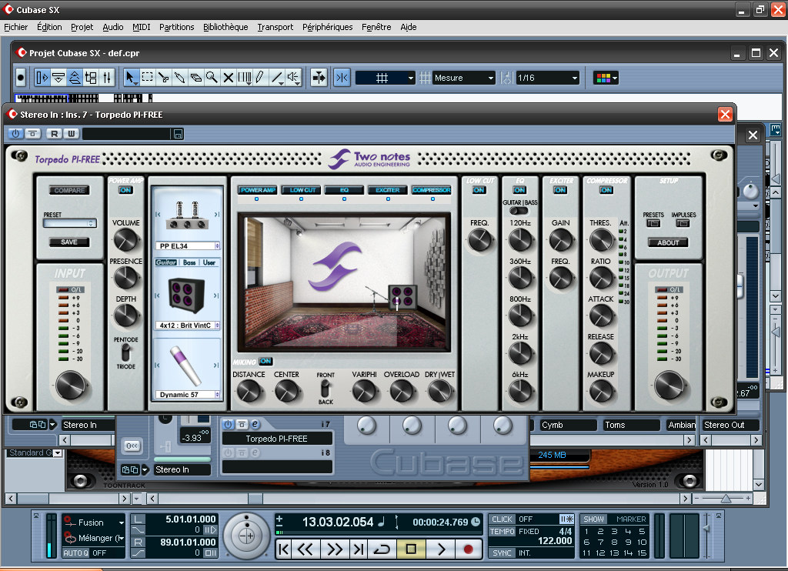Viewport: 788px width, 571px height.
Task: Adjust the OUTPUT level knob
Action: 669,386
